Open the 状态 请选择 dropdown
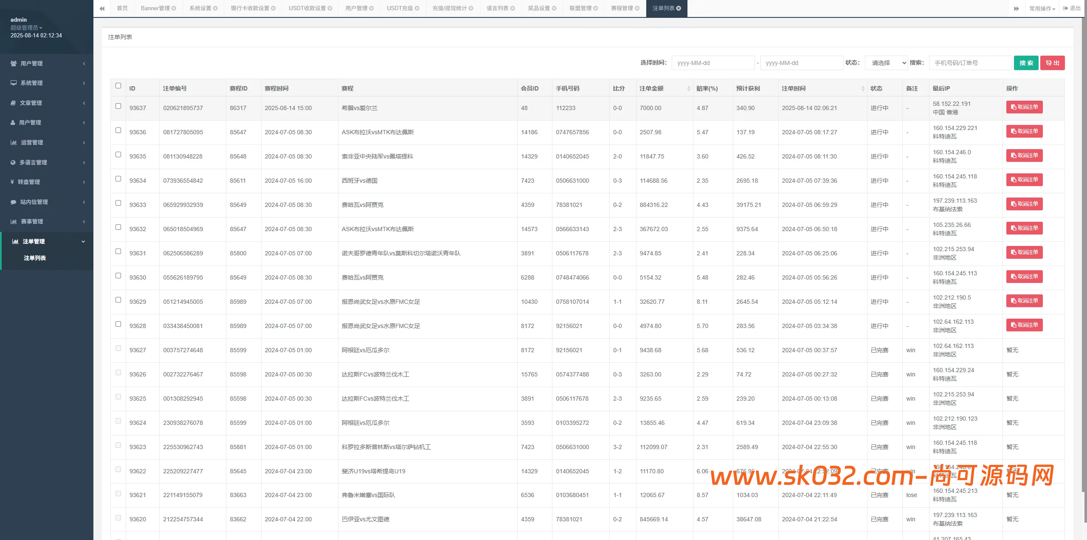The image size is (1087, 540). [x=886, y=63]
